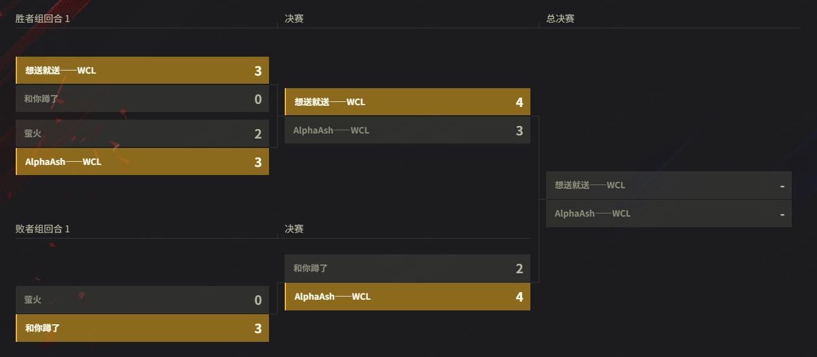This screenshot has height=357, width=817.
Task: Click 想送就送——WCL in winners final
Action: [x=408, y=102]
